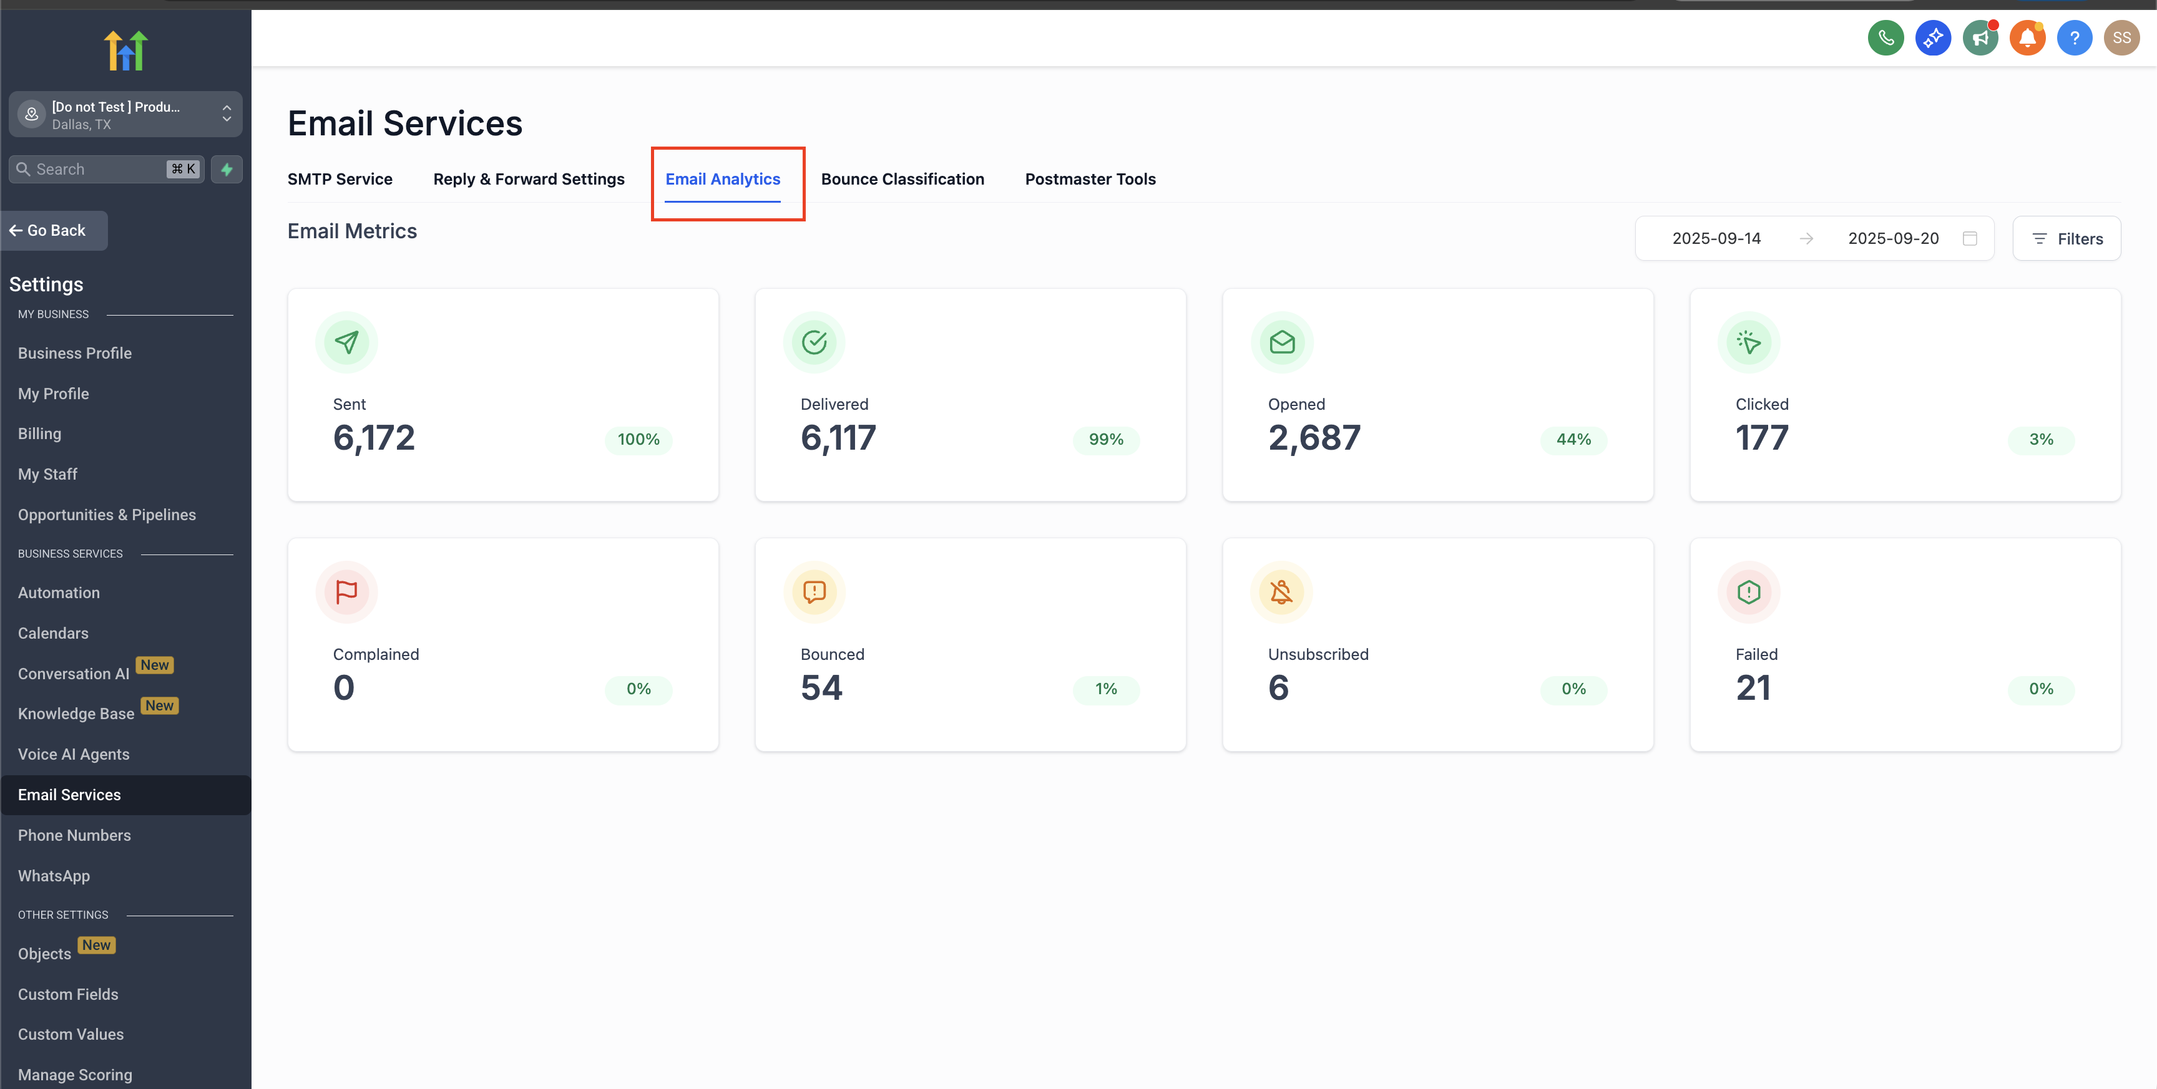
Task: Open the blue AI sparkle assistant icon
Action: coord(1932,37)
